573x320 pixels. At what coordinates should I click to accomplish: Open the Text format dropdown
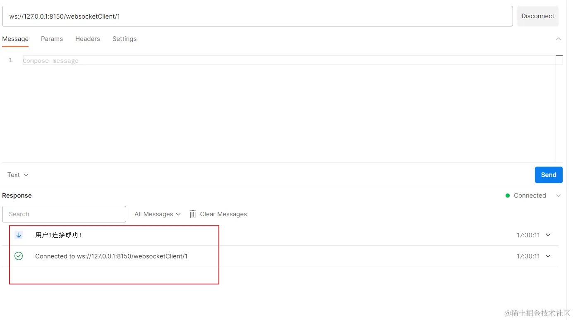(x=18, y=175)
